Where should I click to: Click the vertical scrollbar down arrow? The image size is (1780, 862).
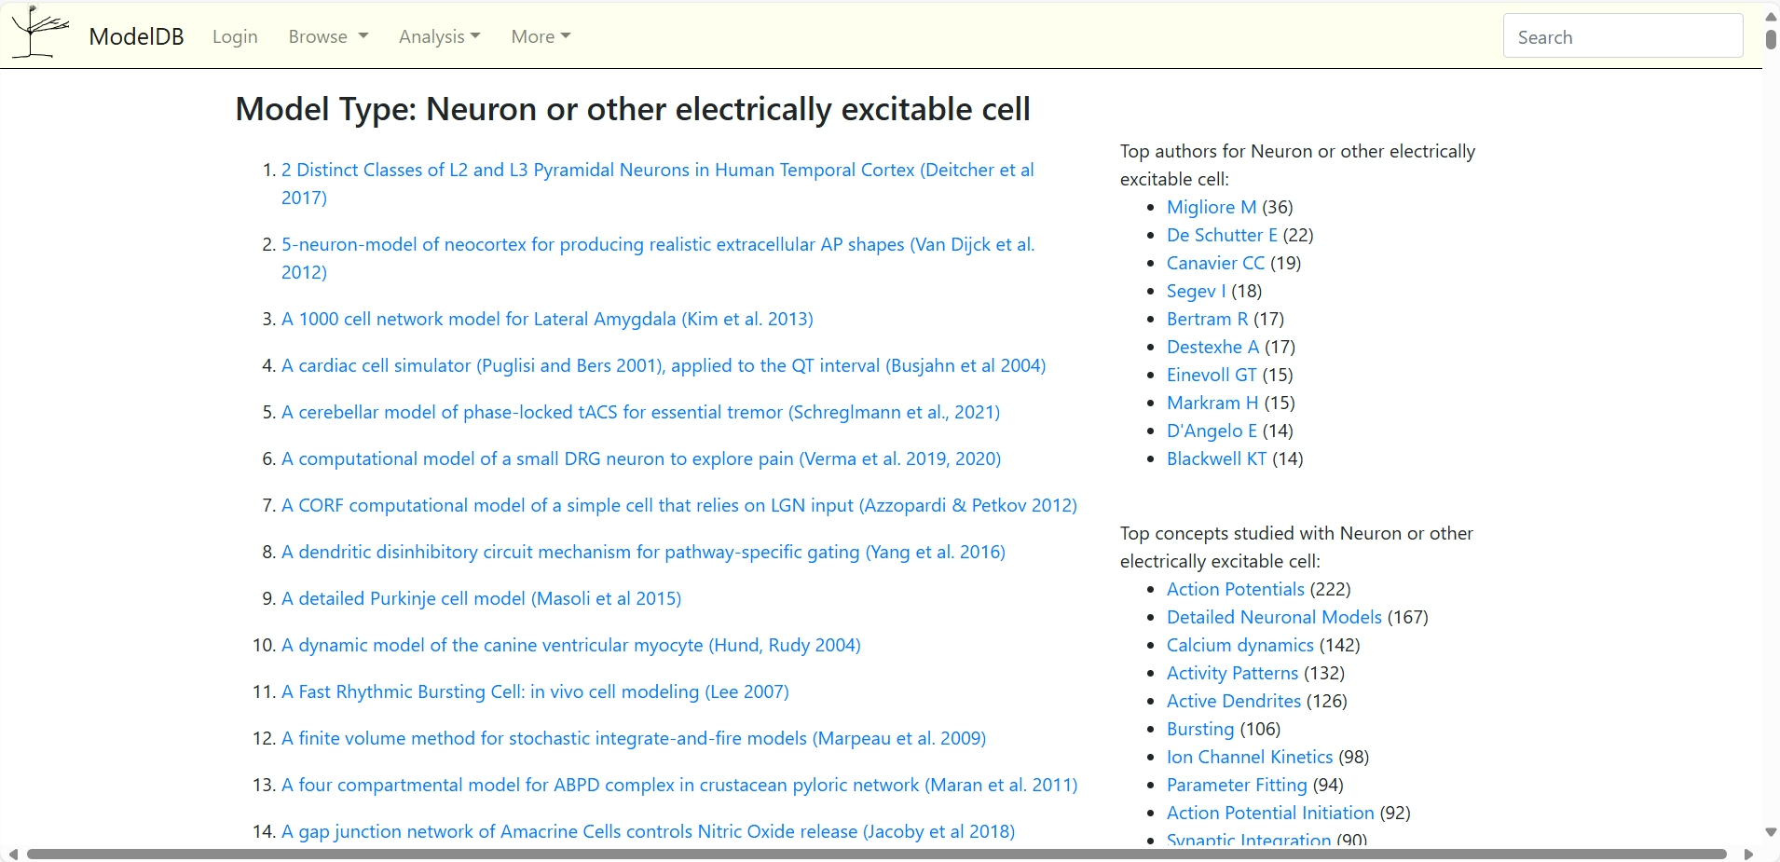coord(1771,832)
